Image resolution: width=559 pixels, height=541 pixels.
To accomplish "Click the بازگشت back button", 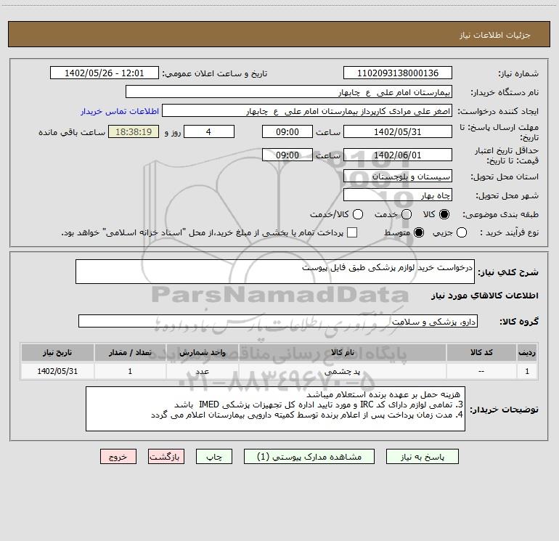I will click(166, 457).
